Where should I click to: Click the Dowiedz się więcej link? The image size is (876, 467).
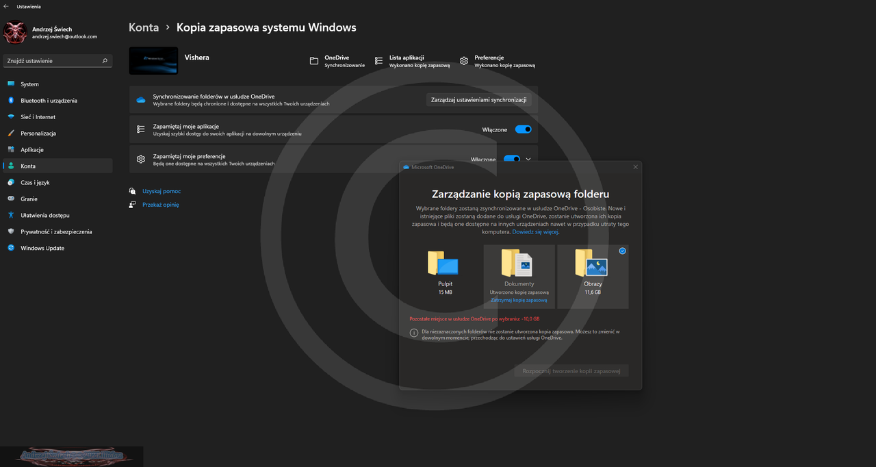[x=536, y=232]
